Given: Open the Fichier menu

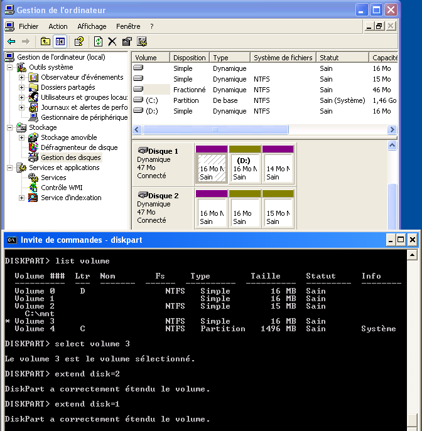Looking at the screenshot, I should (29, 26).
